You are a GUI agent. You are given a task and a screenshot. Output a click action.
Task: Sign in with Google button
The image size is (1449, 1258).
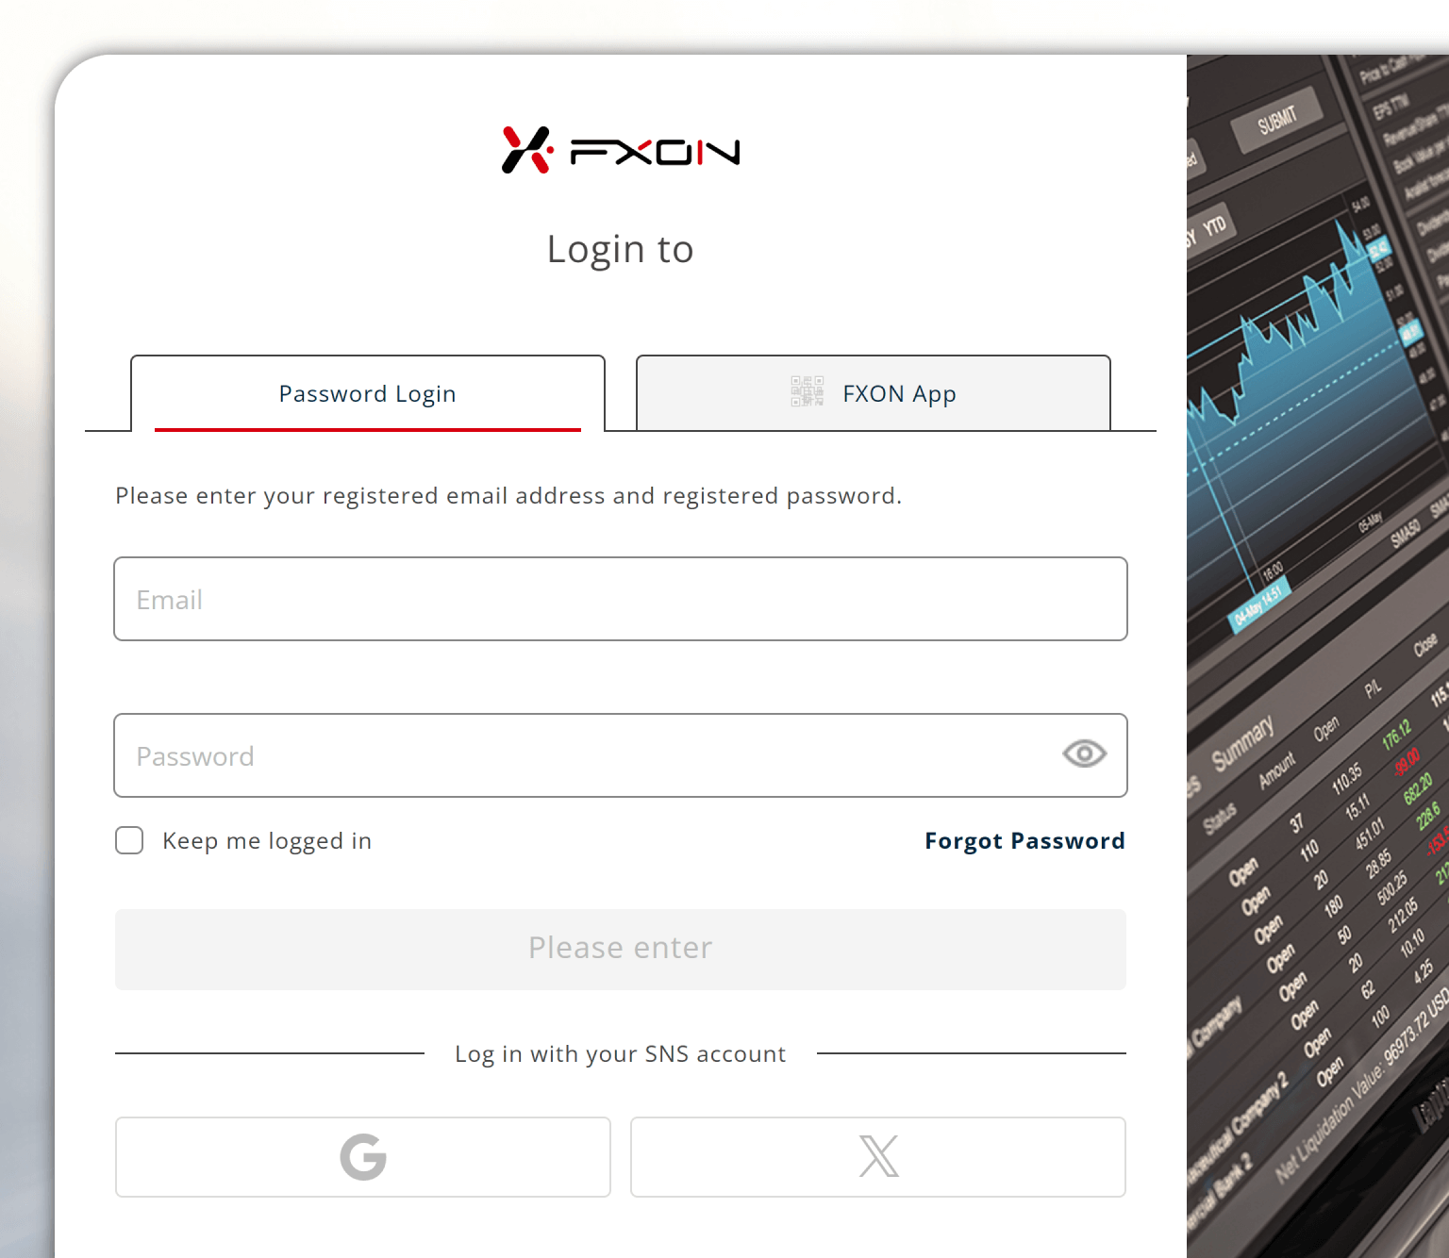[363, 1157]
